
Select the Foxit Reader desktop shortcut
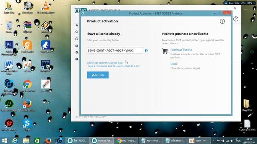point(27,47)
